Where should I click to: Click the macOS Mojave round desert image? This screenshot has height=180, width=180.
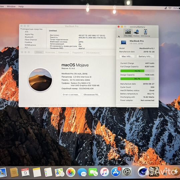(x=40, y=80)
